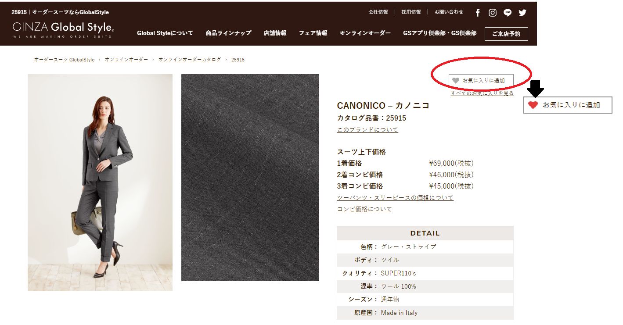Click the GINZA Global Style logo

(x=63, y=29)
